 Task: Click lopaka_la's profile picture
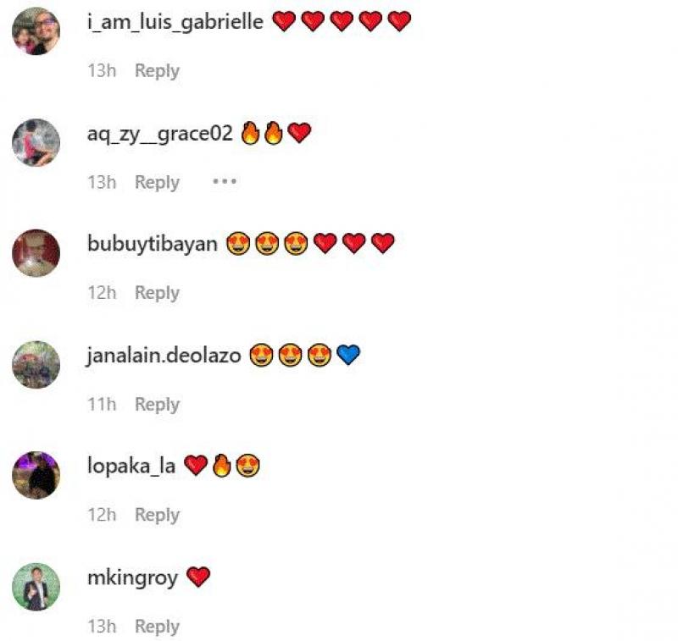pyautogui.click(x=36, y=475)
